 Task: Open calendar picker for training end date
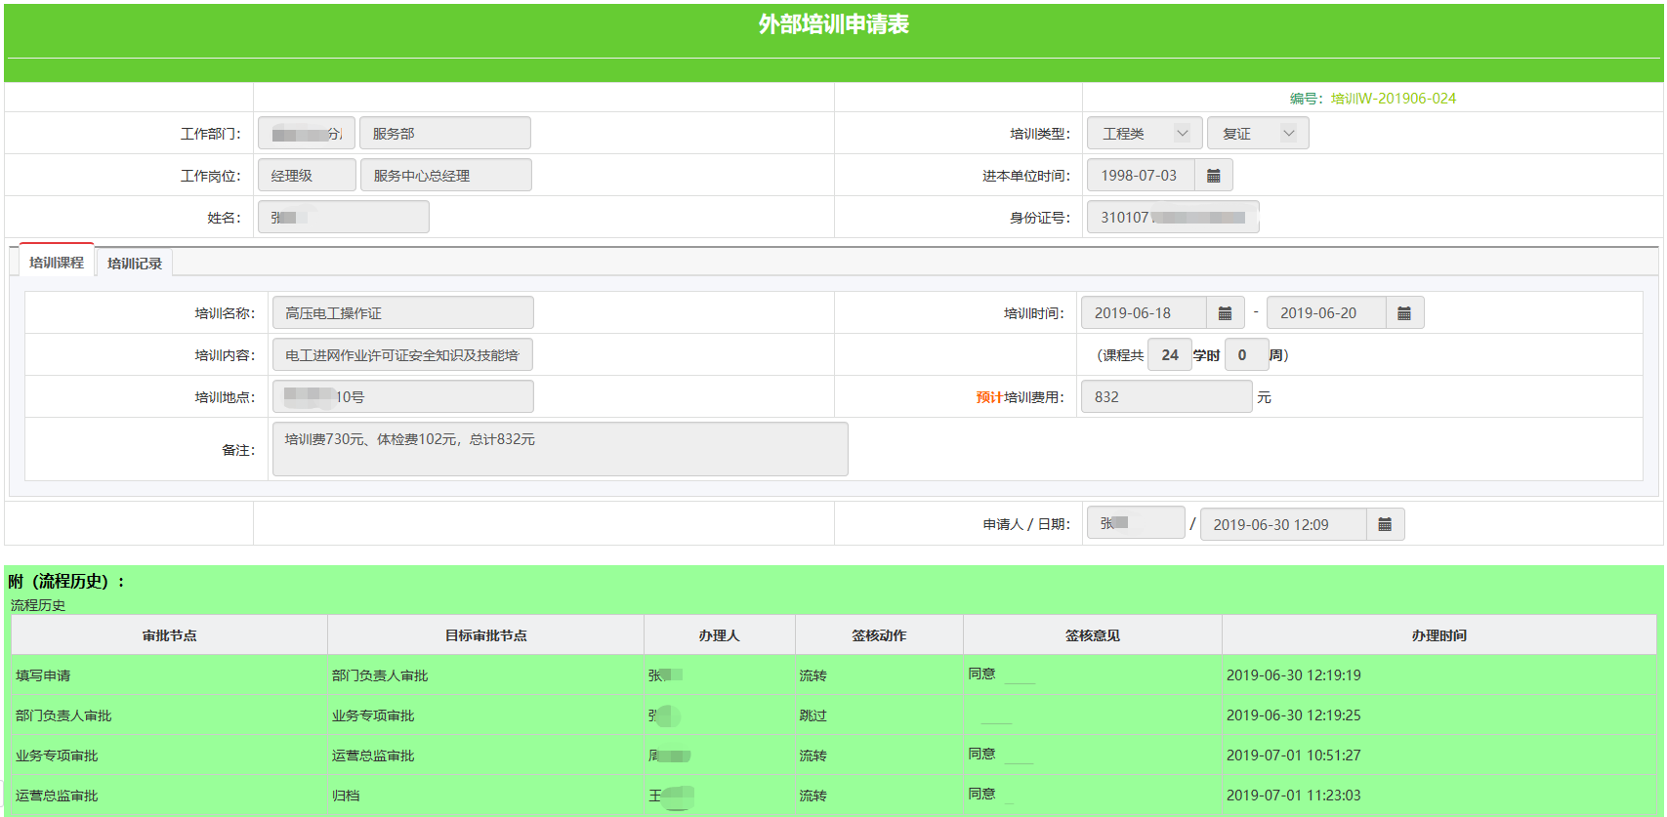1403,313
